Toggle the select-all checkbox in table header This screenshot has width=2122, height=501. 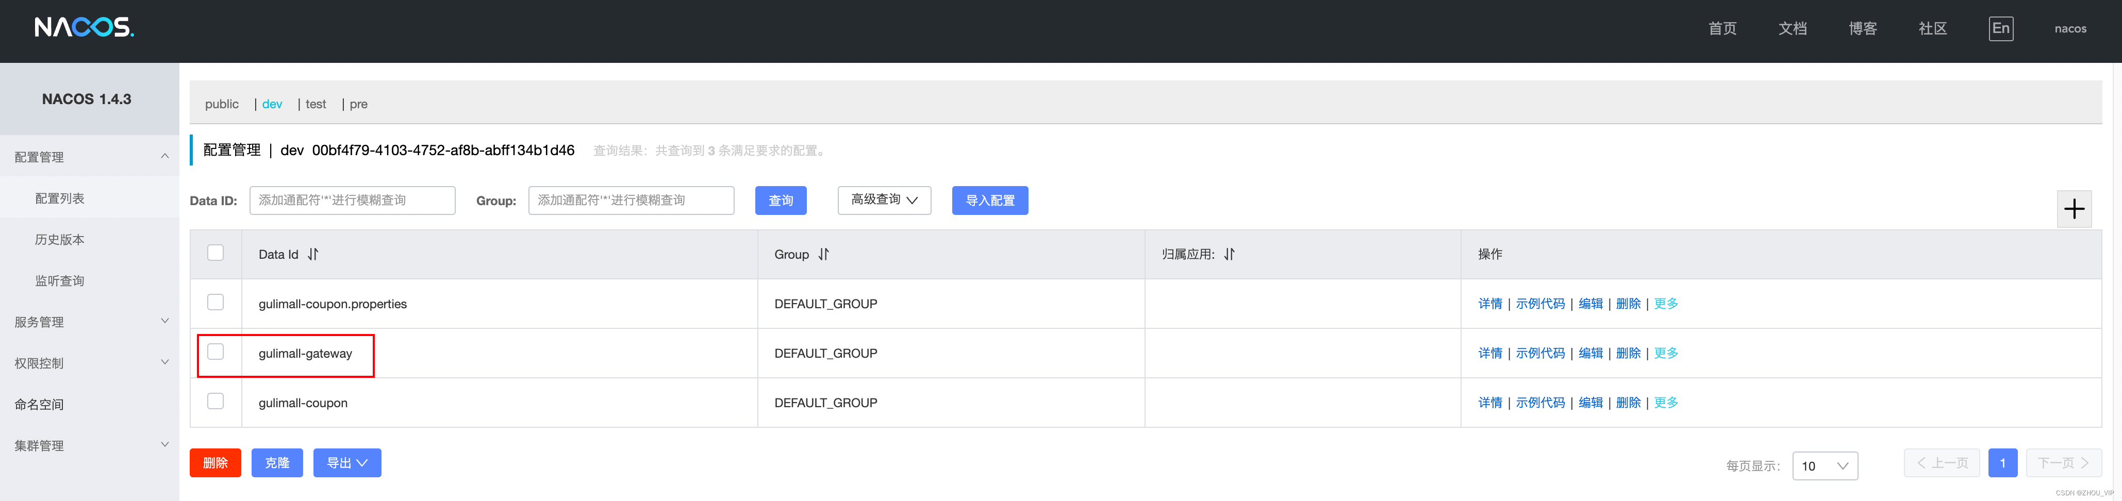[215, 253]
